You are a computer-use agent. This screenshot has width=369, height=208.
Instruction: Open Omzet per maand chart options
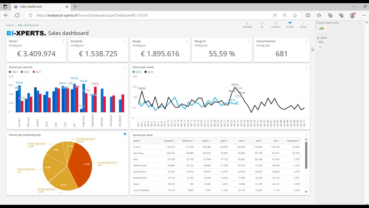click(125, 67)
